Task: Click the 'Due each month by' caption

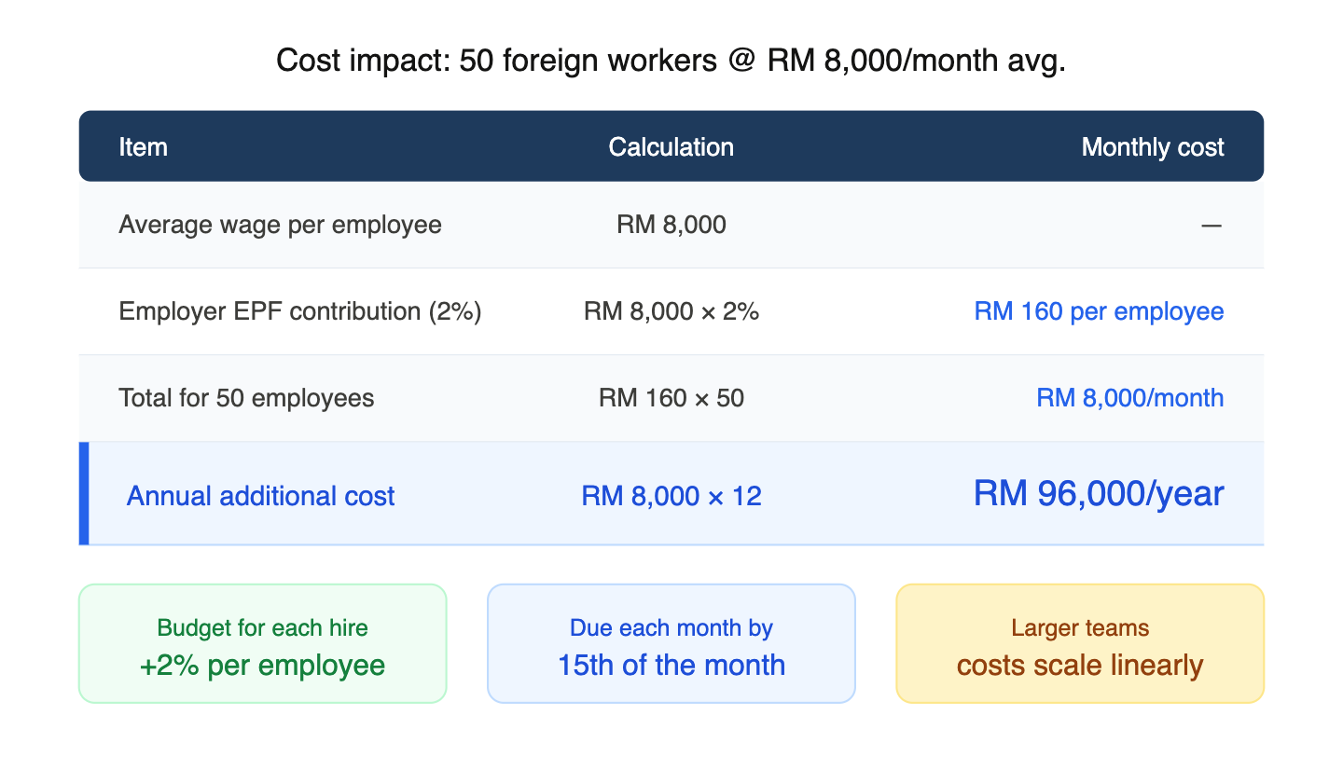Action: pos(671,627)
